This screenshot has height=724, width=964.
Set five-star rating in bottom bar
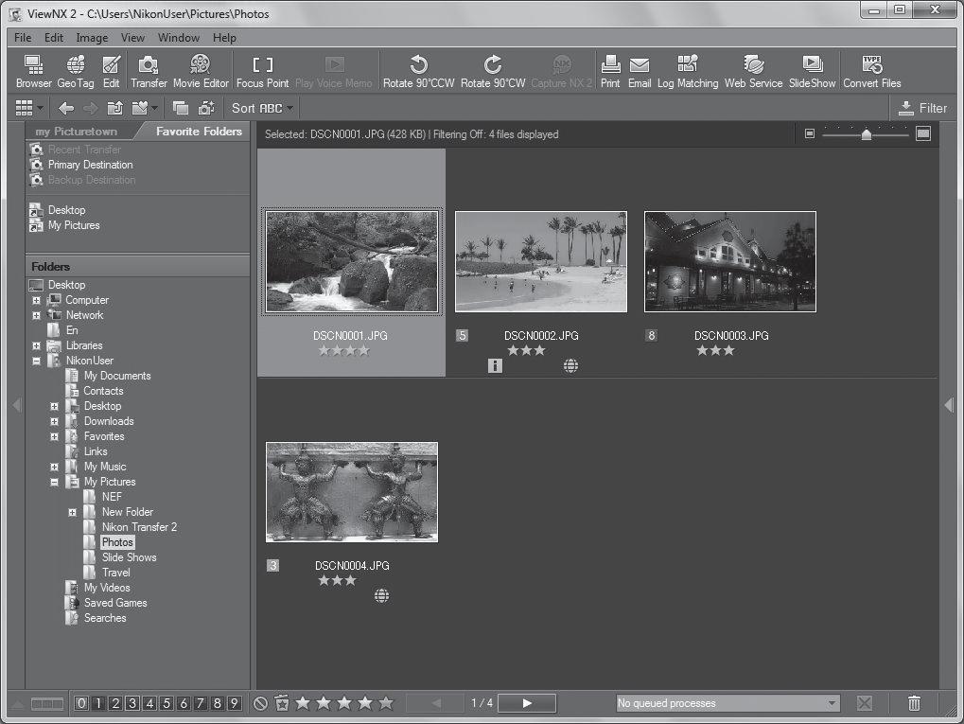coord(385,702)
